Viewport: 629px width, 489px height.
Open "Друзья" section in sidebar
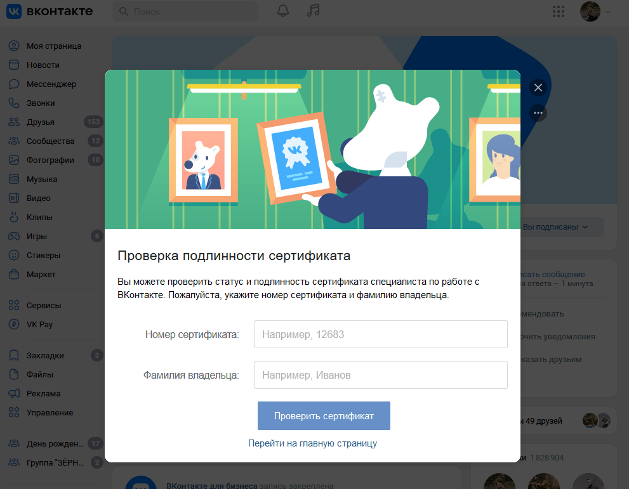pyautogui.click(x=40, y=122)
